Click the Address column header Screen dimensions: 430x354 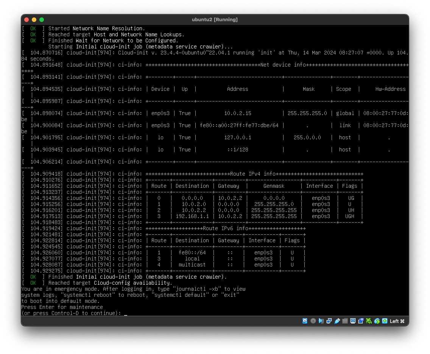click(237, 89)
